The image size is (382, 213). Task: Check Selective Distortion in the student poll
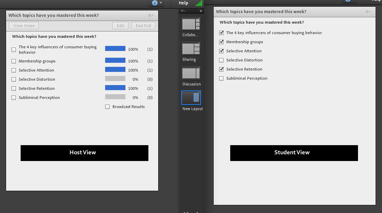coord(221,60)
